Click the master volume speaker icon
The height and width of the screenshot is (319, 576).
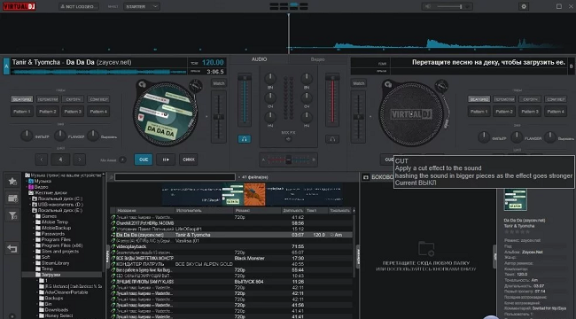[428, 6]
